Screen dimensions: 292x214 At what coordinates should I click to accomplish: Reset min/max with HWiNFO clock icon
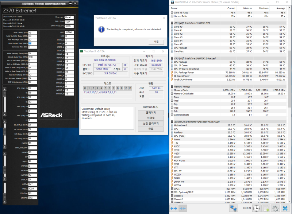(x=257, y=209)
